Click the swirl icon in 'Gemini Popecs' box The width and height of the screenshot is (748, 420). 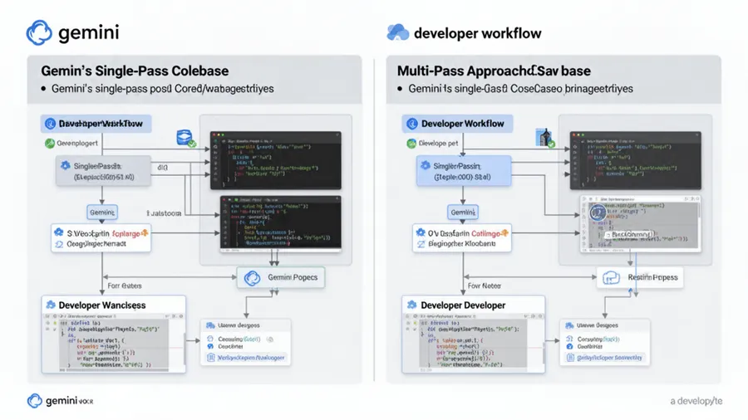tap(252, 277)
